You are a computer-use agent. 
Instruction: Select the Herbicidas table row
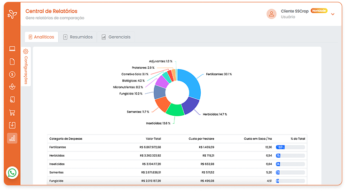click(x=176, y=155)
